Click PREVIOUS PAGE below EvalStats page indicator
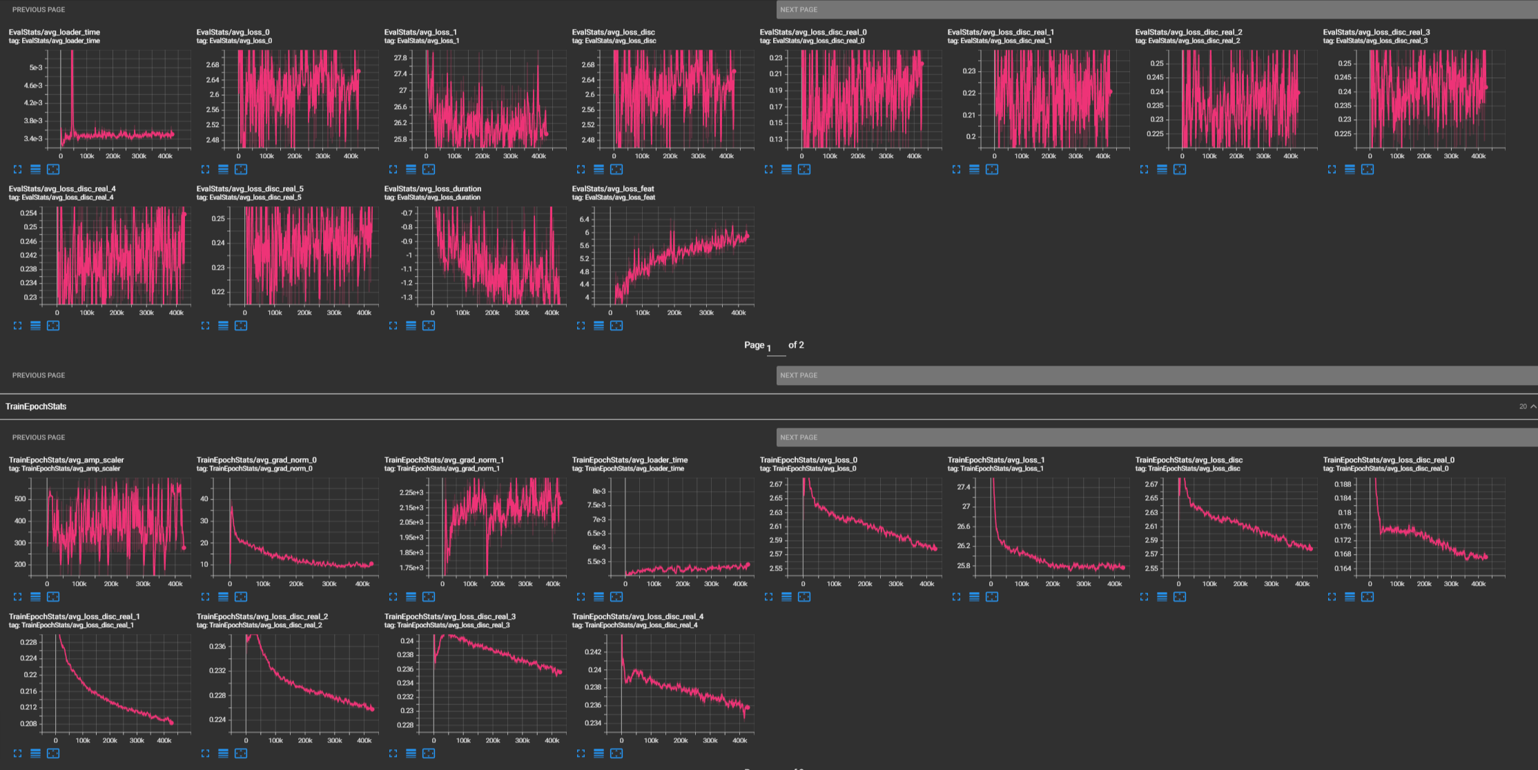This screenshot has width=1538, height=770. [x=39, y=375]
